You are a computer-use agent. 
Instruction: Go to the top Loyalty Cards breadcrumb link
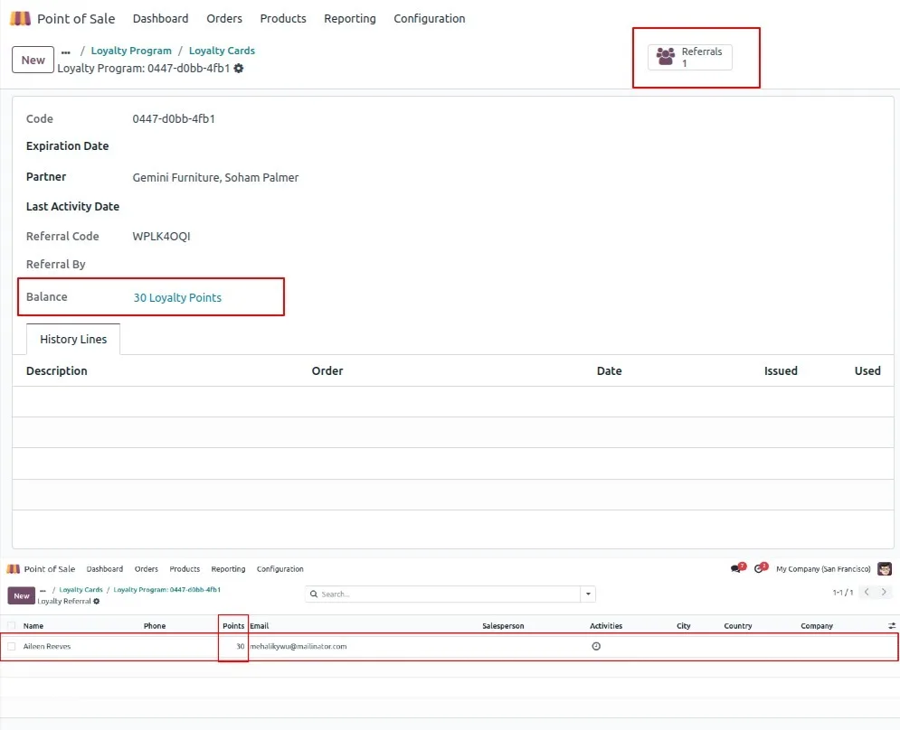(x=222, y=51)
